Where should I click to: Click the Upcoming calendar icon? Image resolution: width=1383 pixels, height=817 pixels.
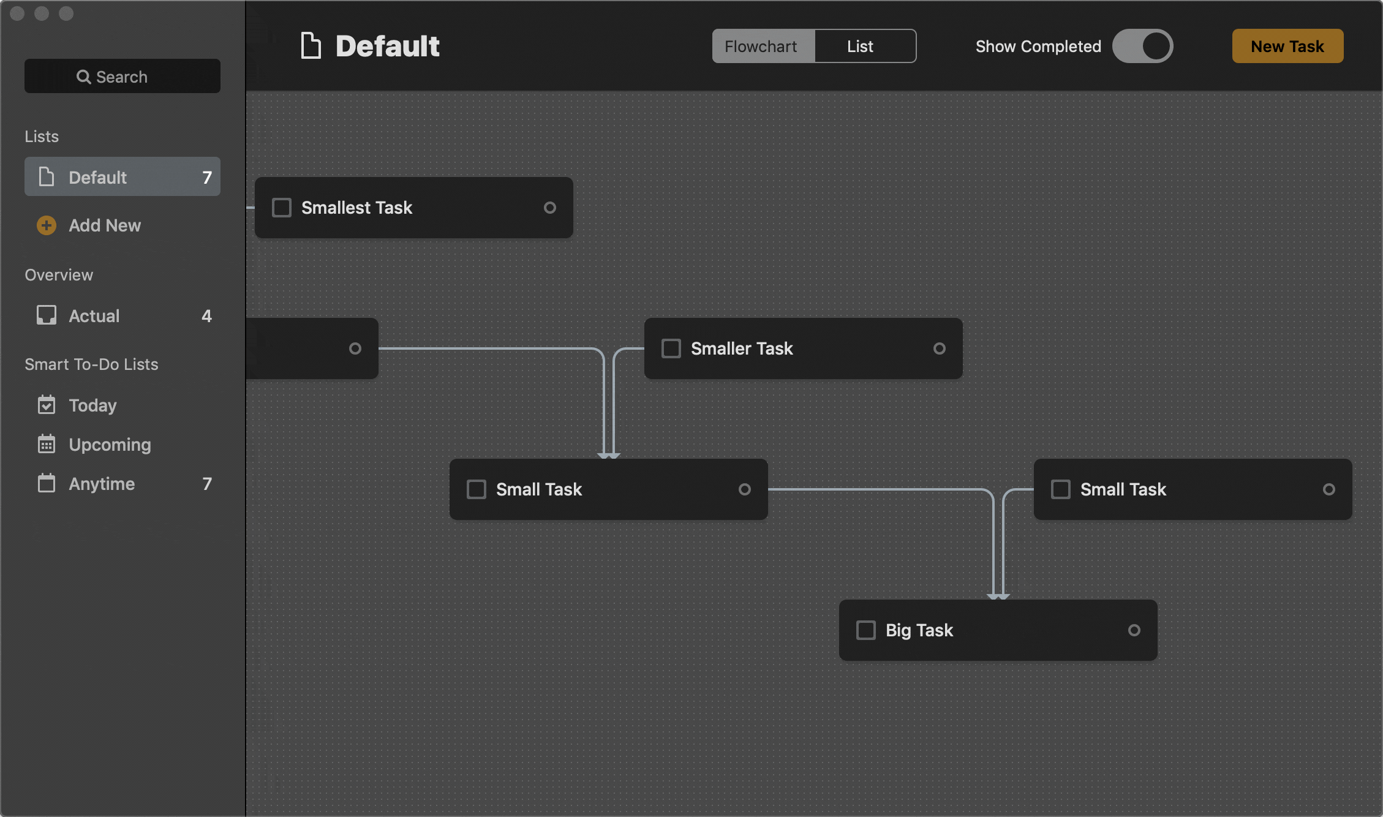(x=46, y=443)
